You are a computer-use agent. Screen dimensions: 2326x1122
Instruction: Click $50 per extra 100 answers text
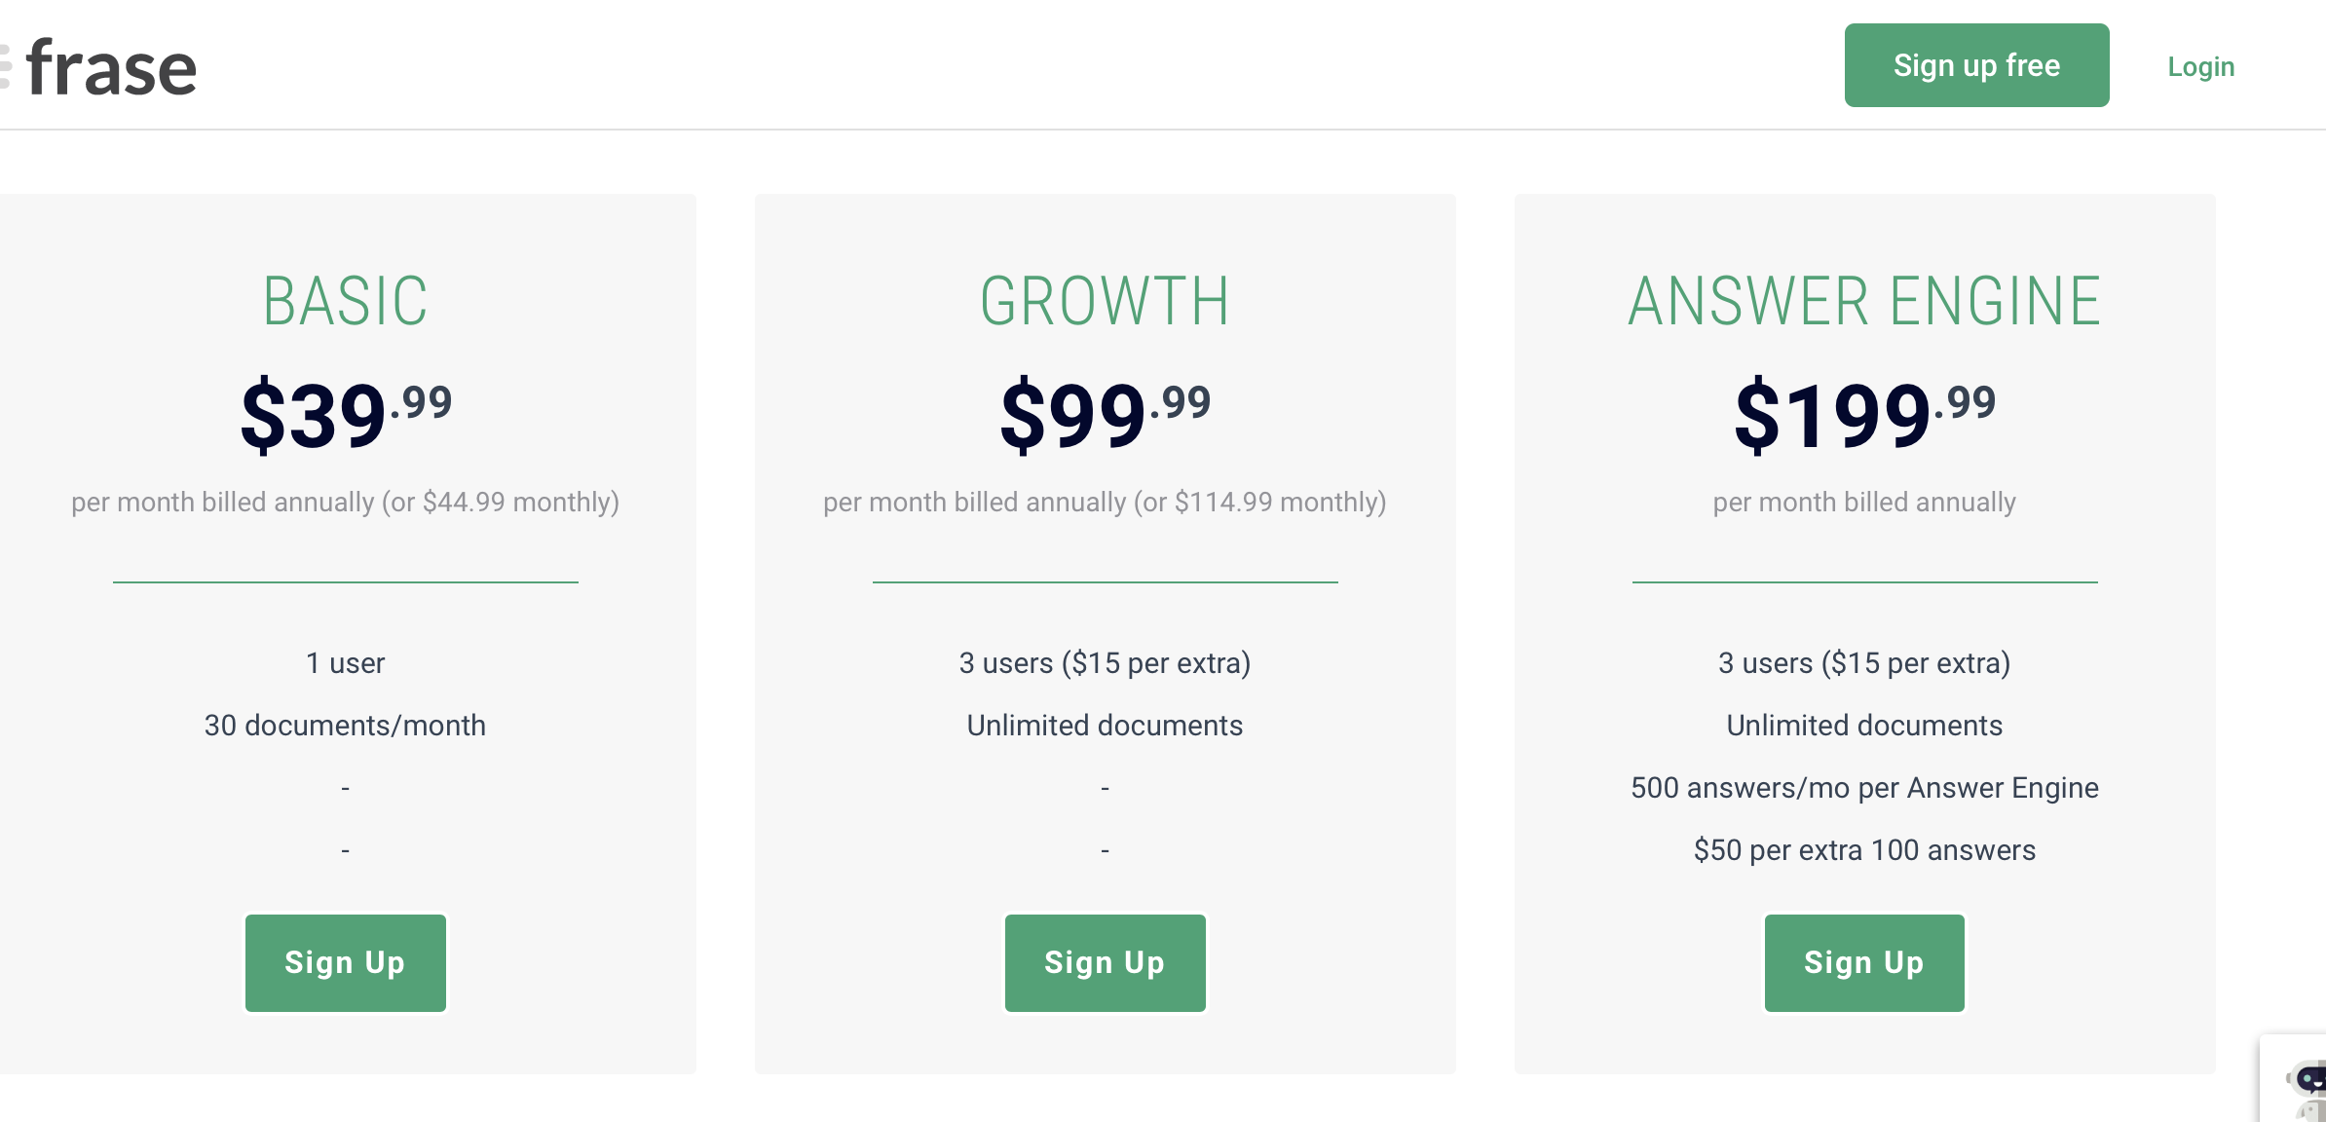point(1864,850)
